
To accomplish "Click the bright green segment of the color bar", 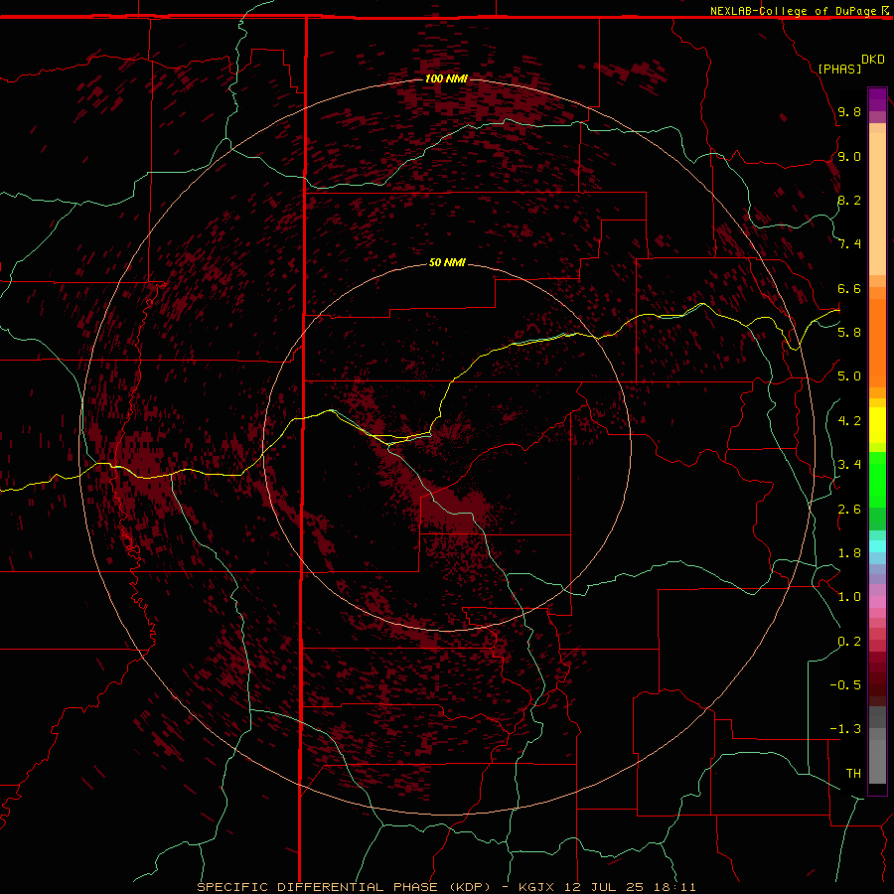I will point(877,479).
